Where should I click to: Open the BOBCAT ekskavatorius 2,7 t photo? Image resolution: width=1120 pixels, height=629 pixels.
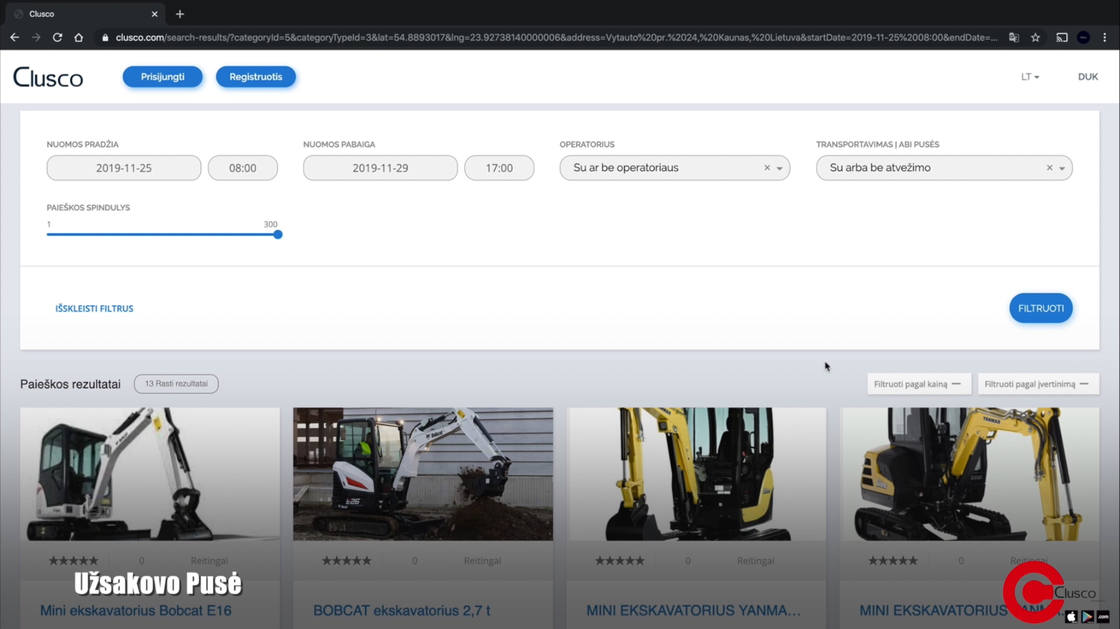click(x=423, y=474)
